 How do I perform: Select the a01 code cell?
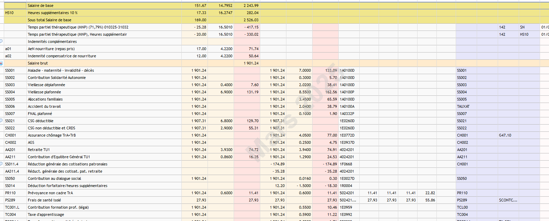tap(15, 49)
